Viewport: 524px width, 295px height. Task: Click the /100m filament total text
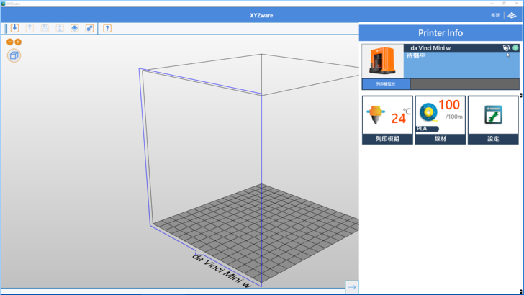pos(453,117)
